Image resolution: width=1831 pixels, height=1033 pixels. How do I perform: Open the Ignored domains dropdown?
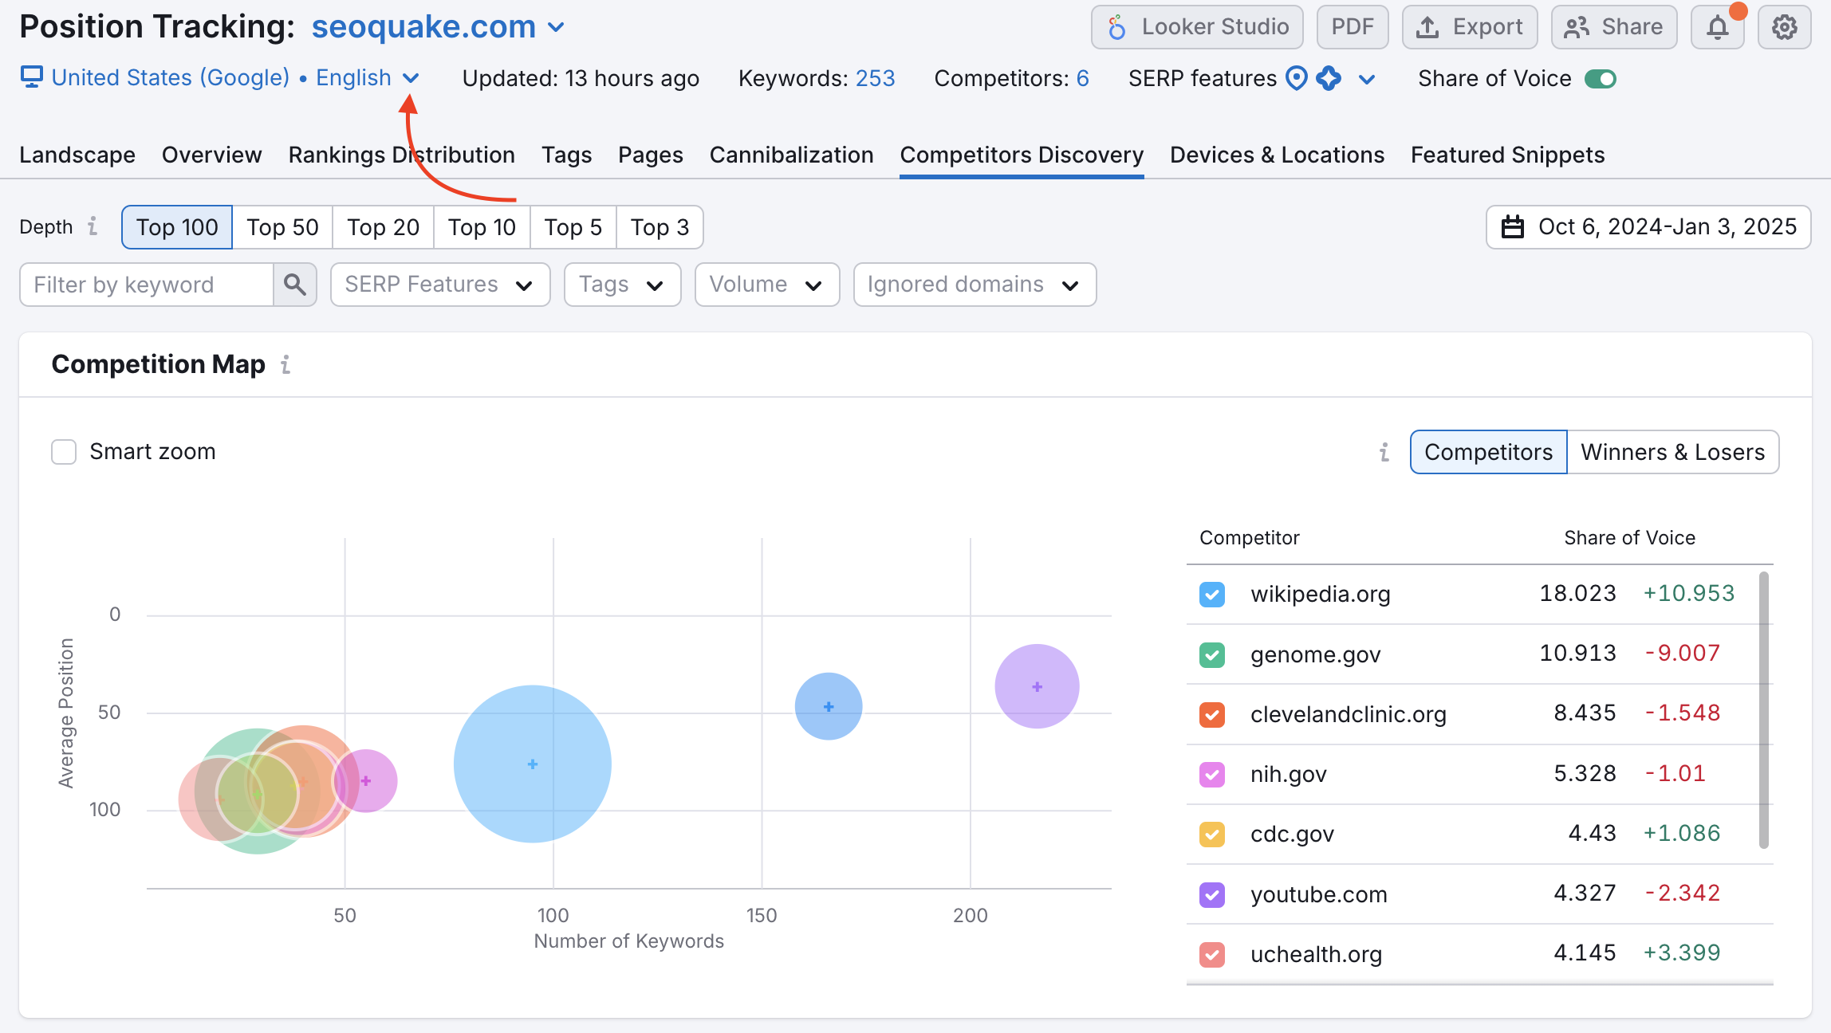[x=973, y=285]
